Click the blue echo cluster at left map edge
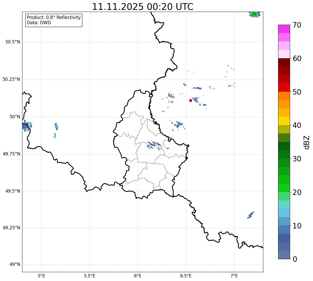Viewport: 313px width, 281px height. pos(27,126)
